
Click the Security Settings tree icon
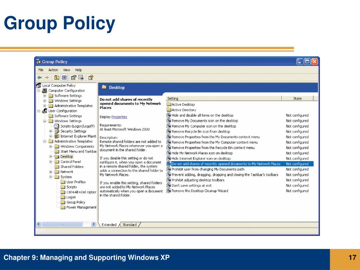(x=57, y=131)
